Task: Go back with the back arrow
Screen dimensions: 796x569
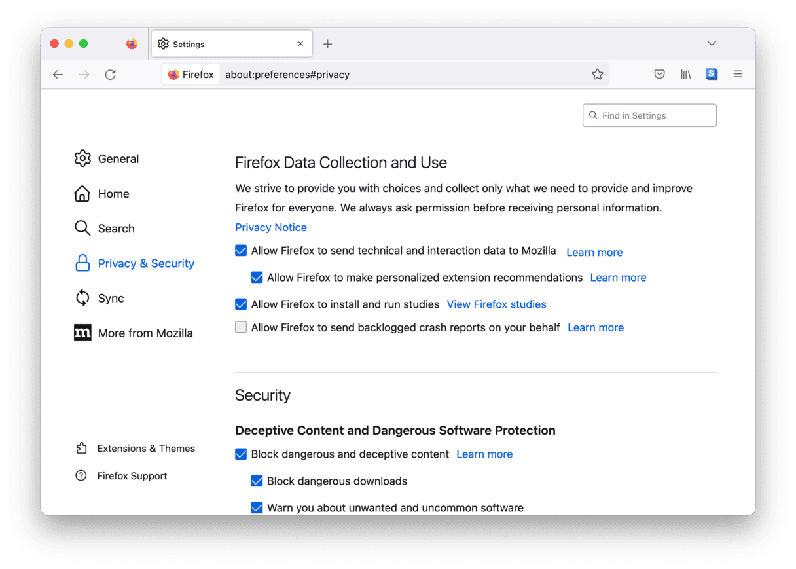Action: pos(58,75)
